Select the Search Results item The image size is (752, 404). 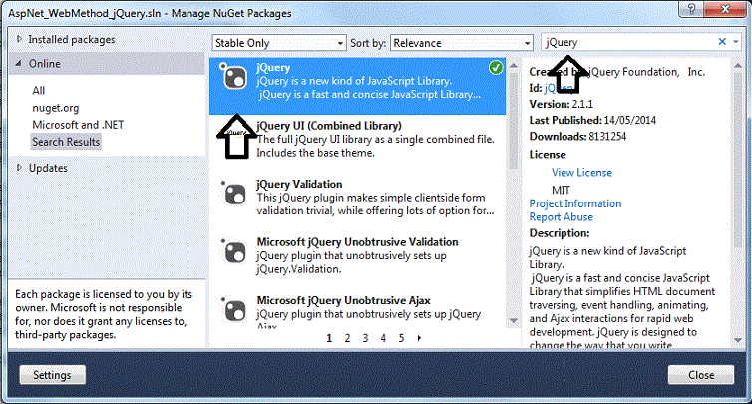point(66,142)
